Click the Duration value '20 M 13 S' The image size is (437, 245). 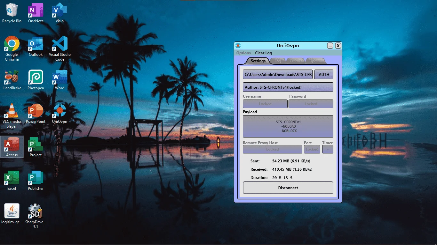point(282,178)
